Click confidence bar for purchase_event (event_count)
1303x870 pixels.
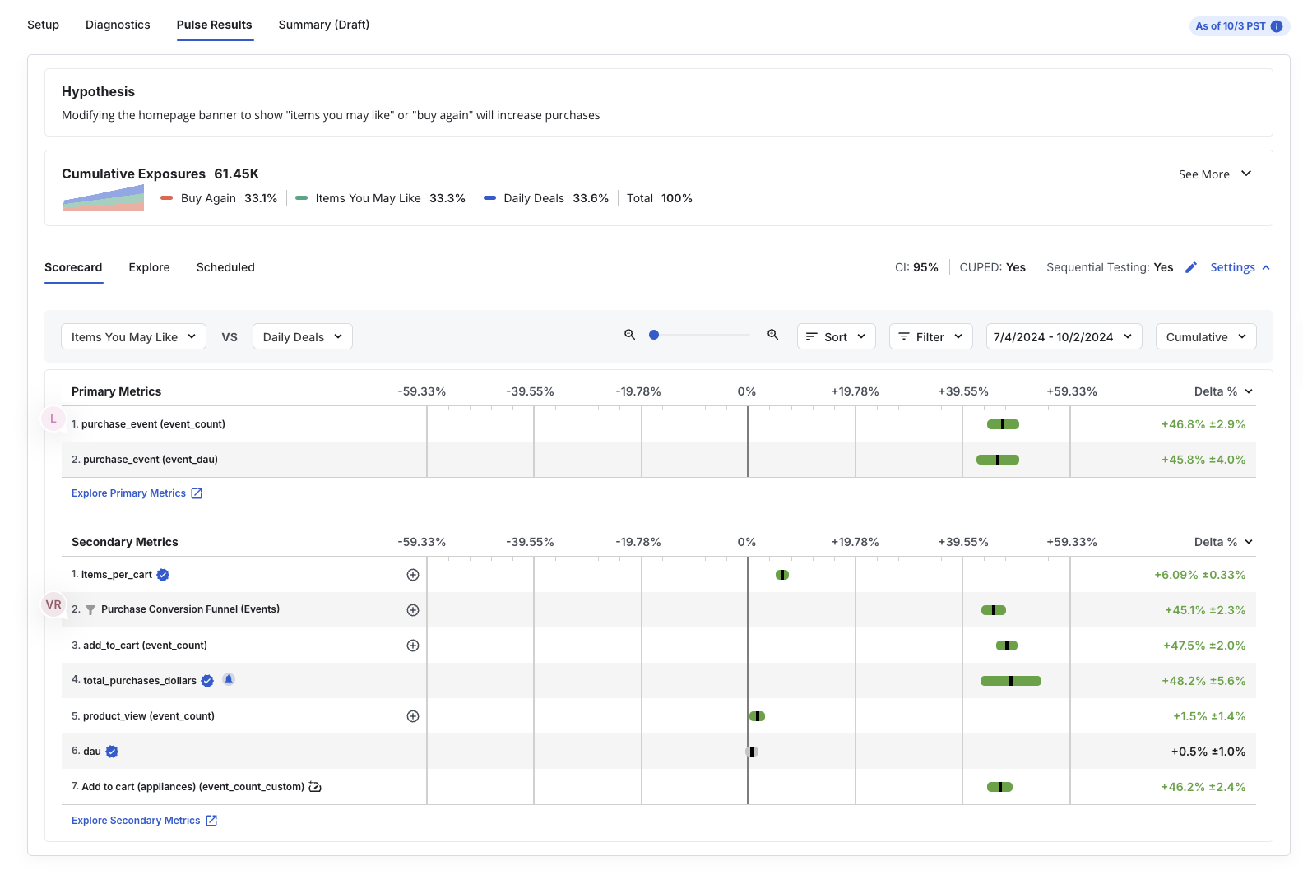tap(1003, 424)
